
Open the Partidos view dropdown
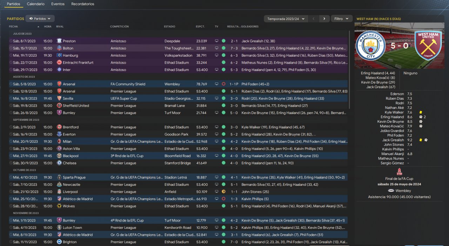pyautogui.click(x=40, y=19)
